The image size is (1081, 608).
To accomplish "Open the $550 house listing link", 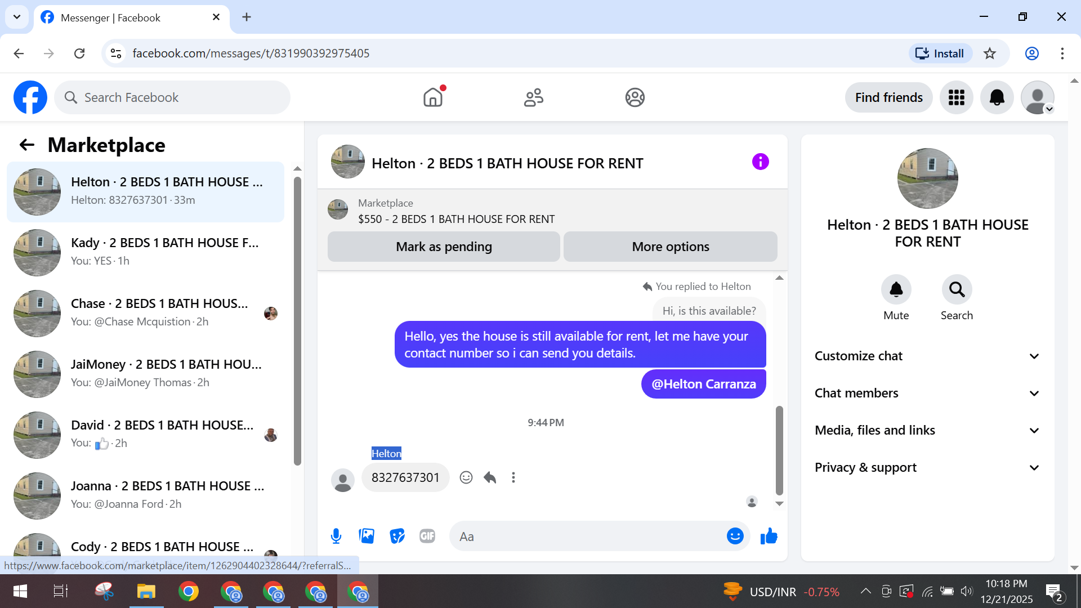I will (x=456, y=219).
